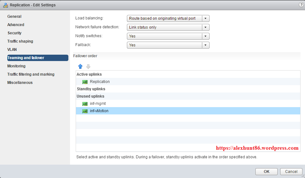This screenshot has width=305, height=178.
Task: Switch to the General settings page
Action: click(14, 17)
